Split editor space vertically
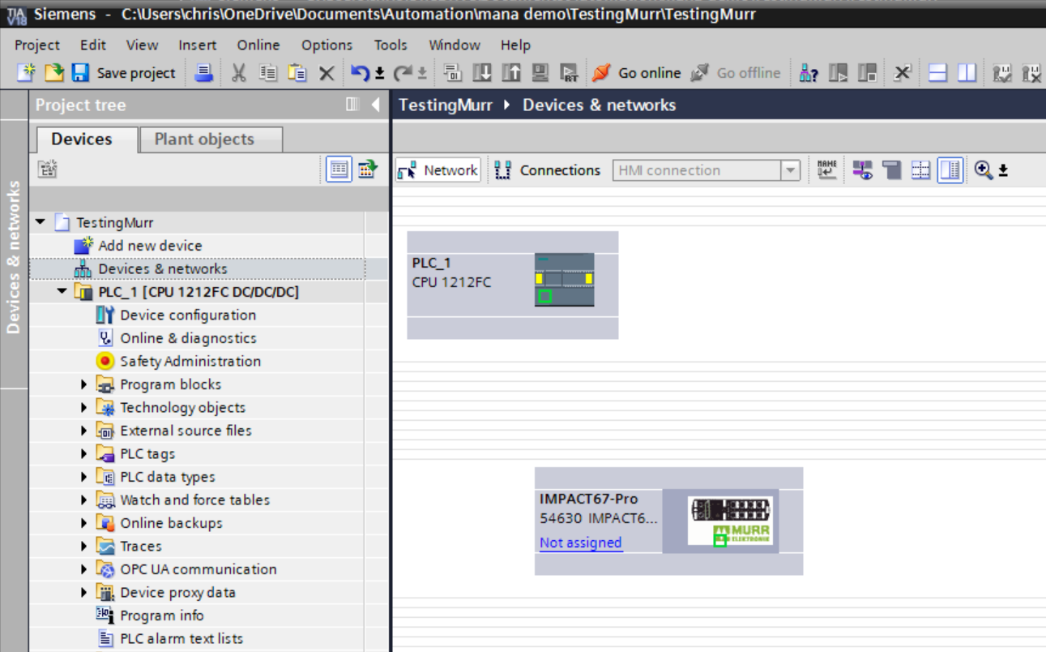 coord(967,73)
